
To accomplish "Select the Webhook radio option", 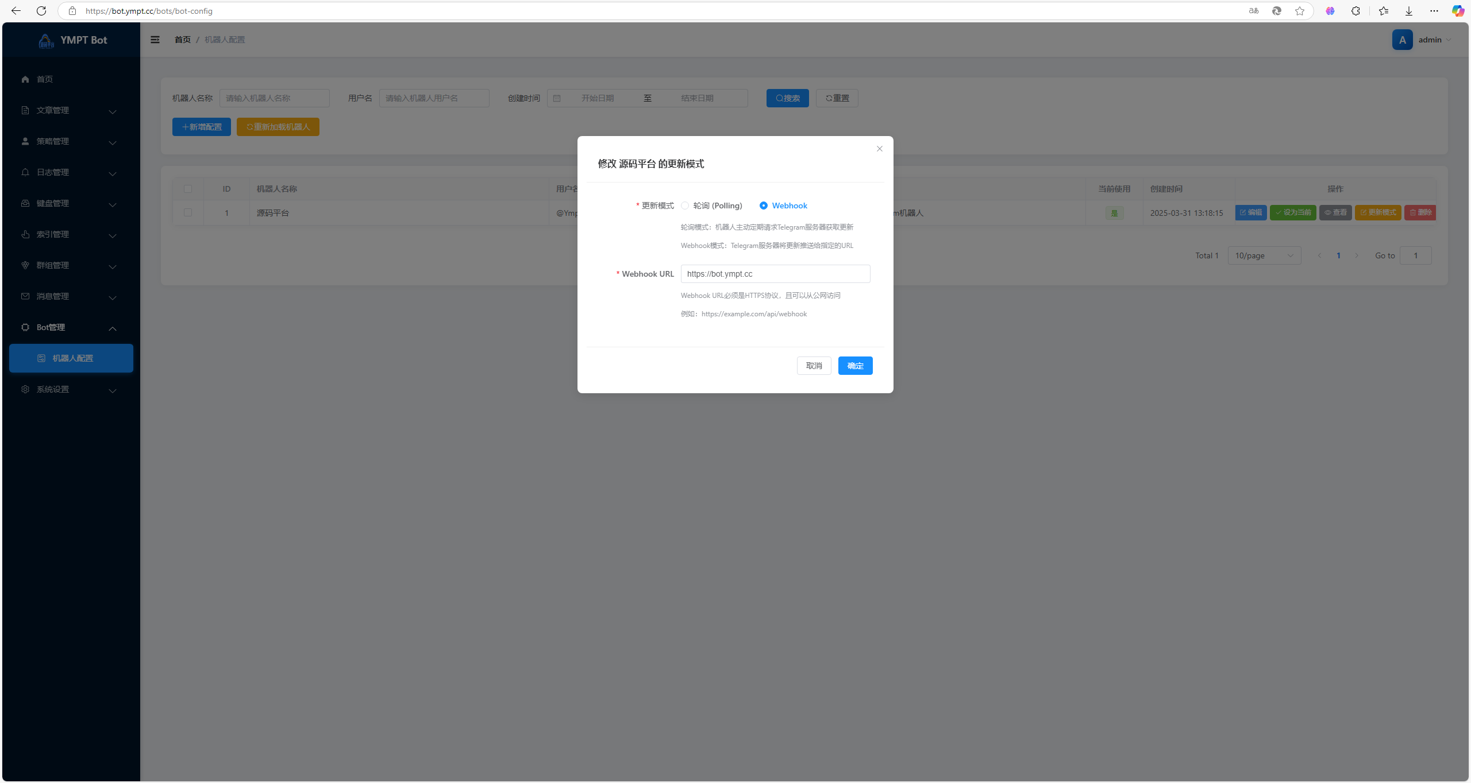I will pyautogui.click(x=764, y=206).
